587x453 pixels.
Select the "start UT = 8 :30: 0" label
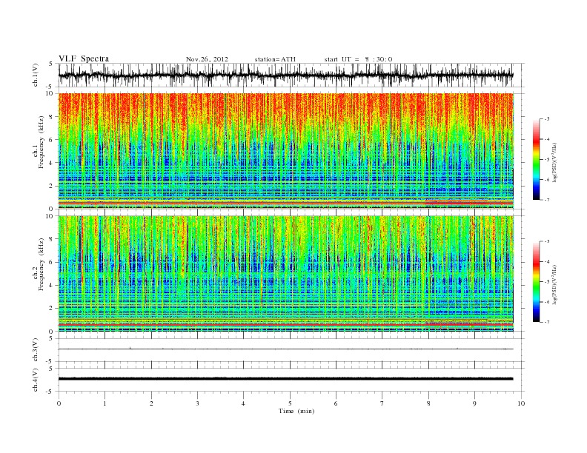point(358,59)
